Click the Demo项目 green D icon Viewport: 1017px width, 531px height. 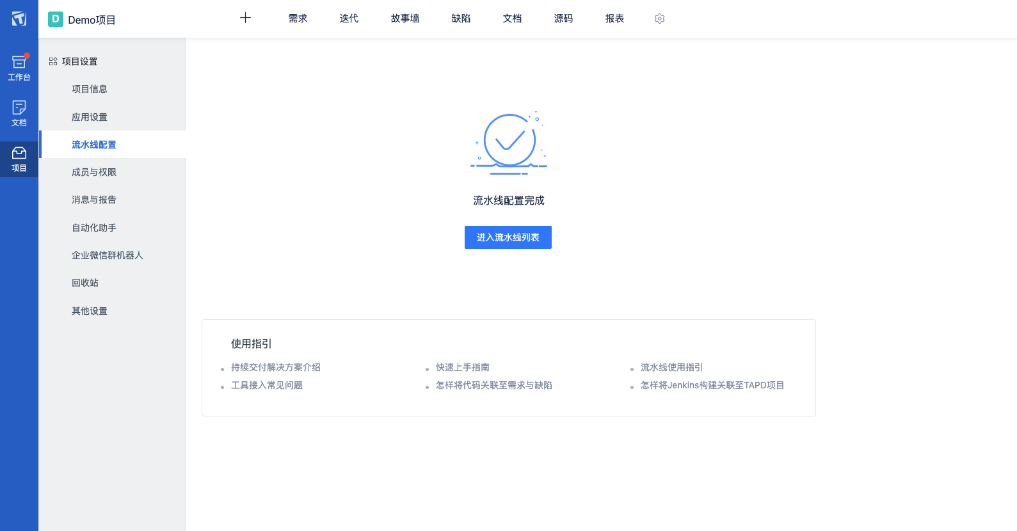pyautogui.click(x=56, y=19)
